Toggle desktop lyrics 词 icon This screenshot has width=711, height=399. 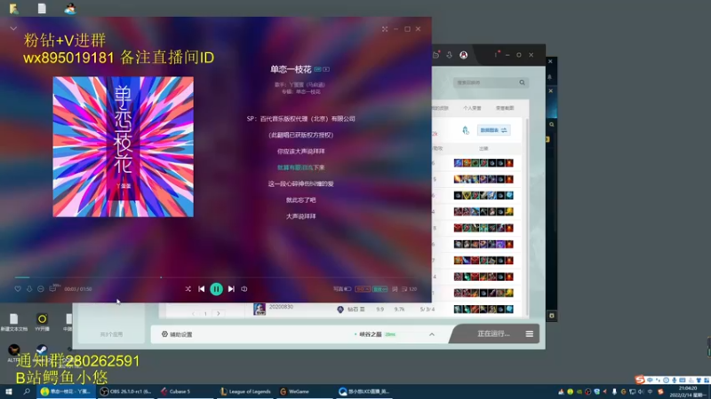[x=395, y=289]
